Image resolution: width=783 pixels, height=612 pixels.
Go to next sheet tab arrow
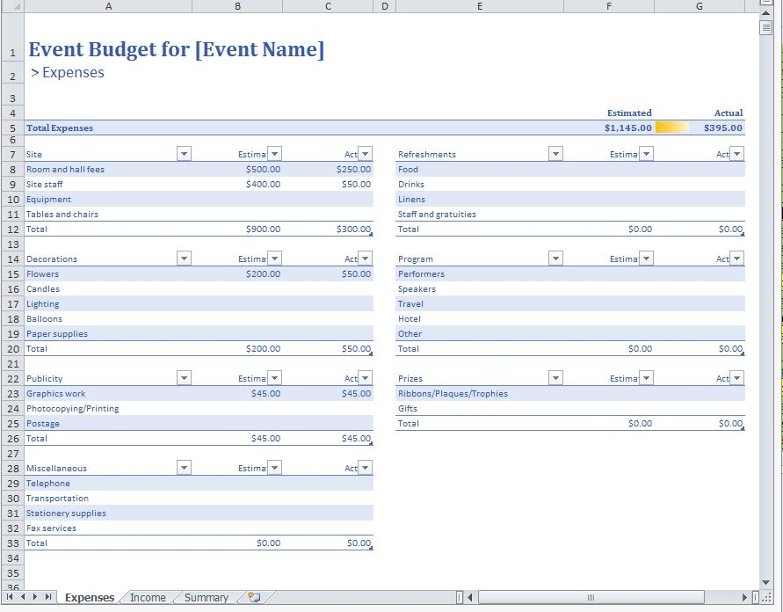pyautogui.click(x=35, y=596)
